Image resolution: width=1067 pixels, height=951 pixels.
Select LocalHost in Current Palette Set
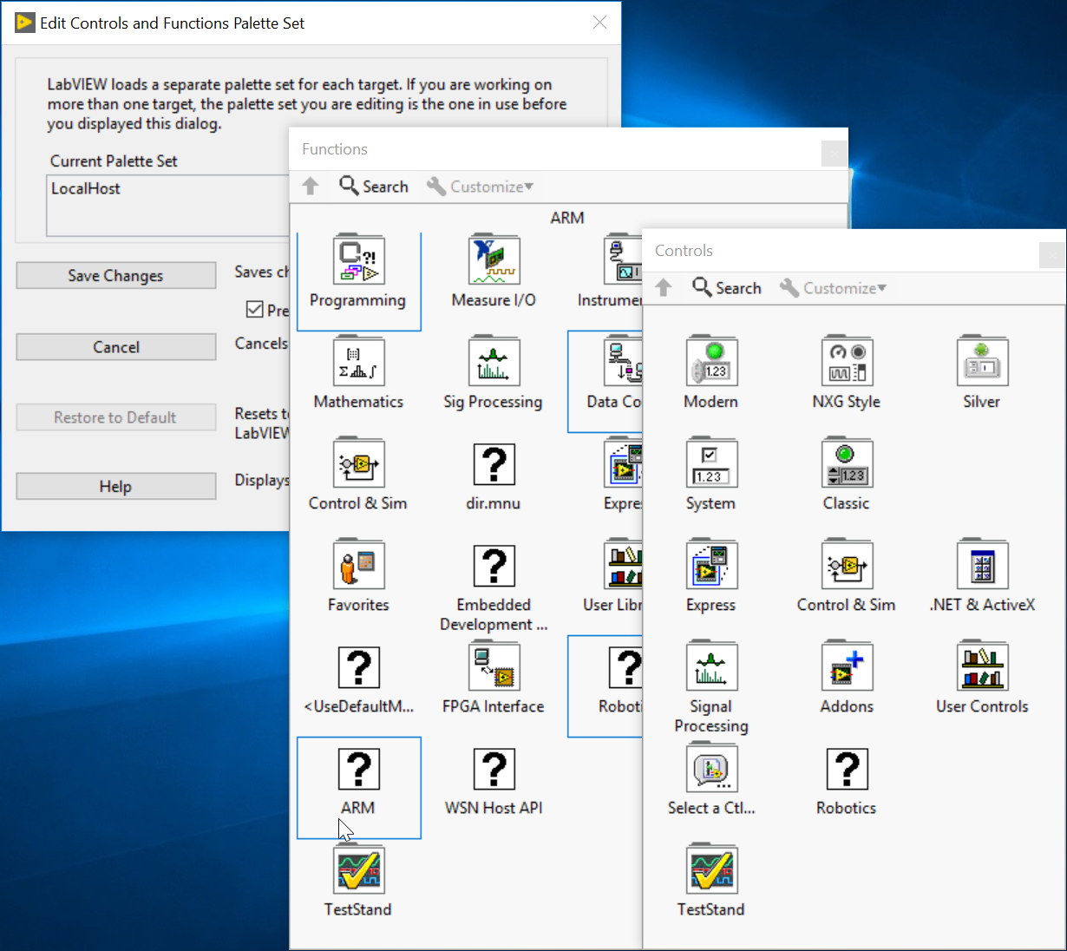point(86,188)
